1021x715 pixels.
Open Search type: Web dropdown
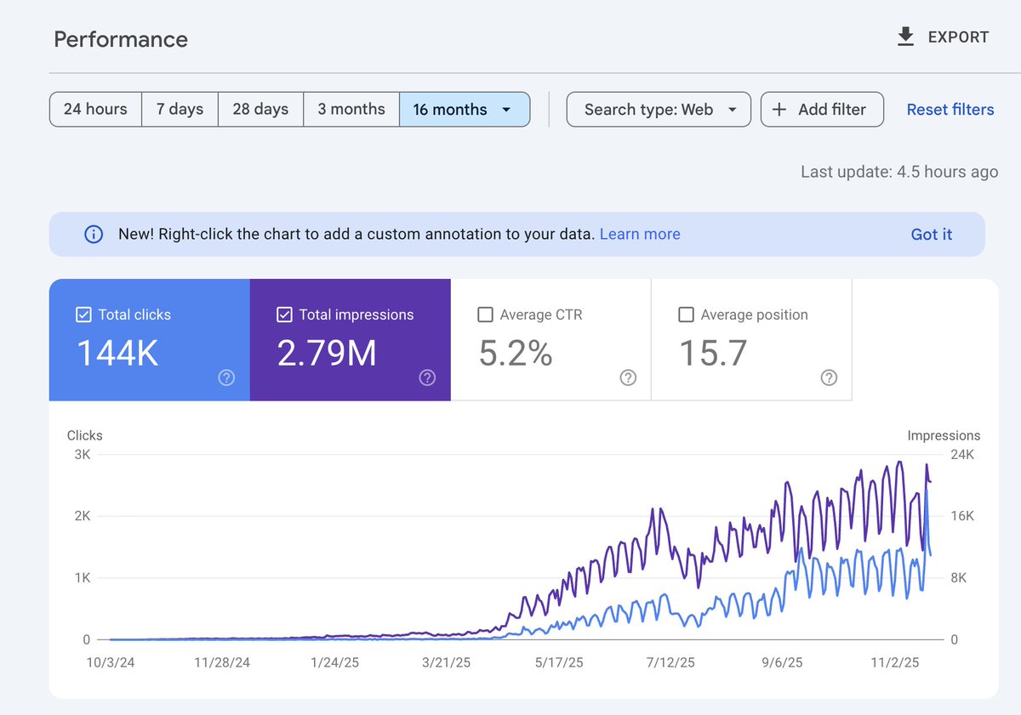pos(659,110)
